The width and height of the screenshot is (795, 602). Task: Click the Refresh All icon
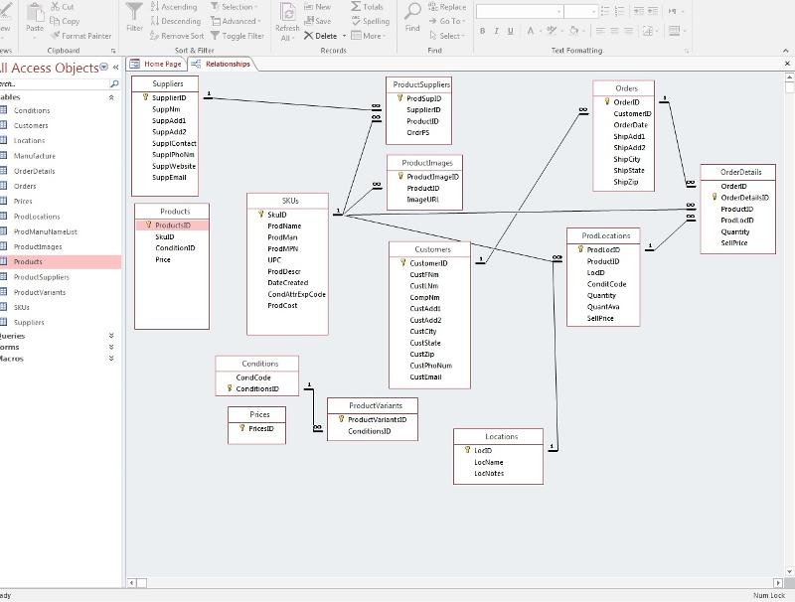[287, 12]
